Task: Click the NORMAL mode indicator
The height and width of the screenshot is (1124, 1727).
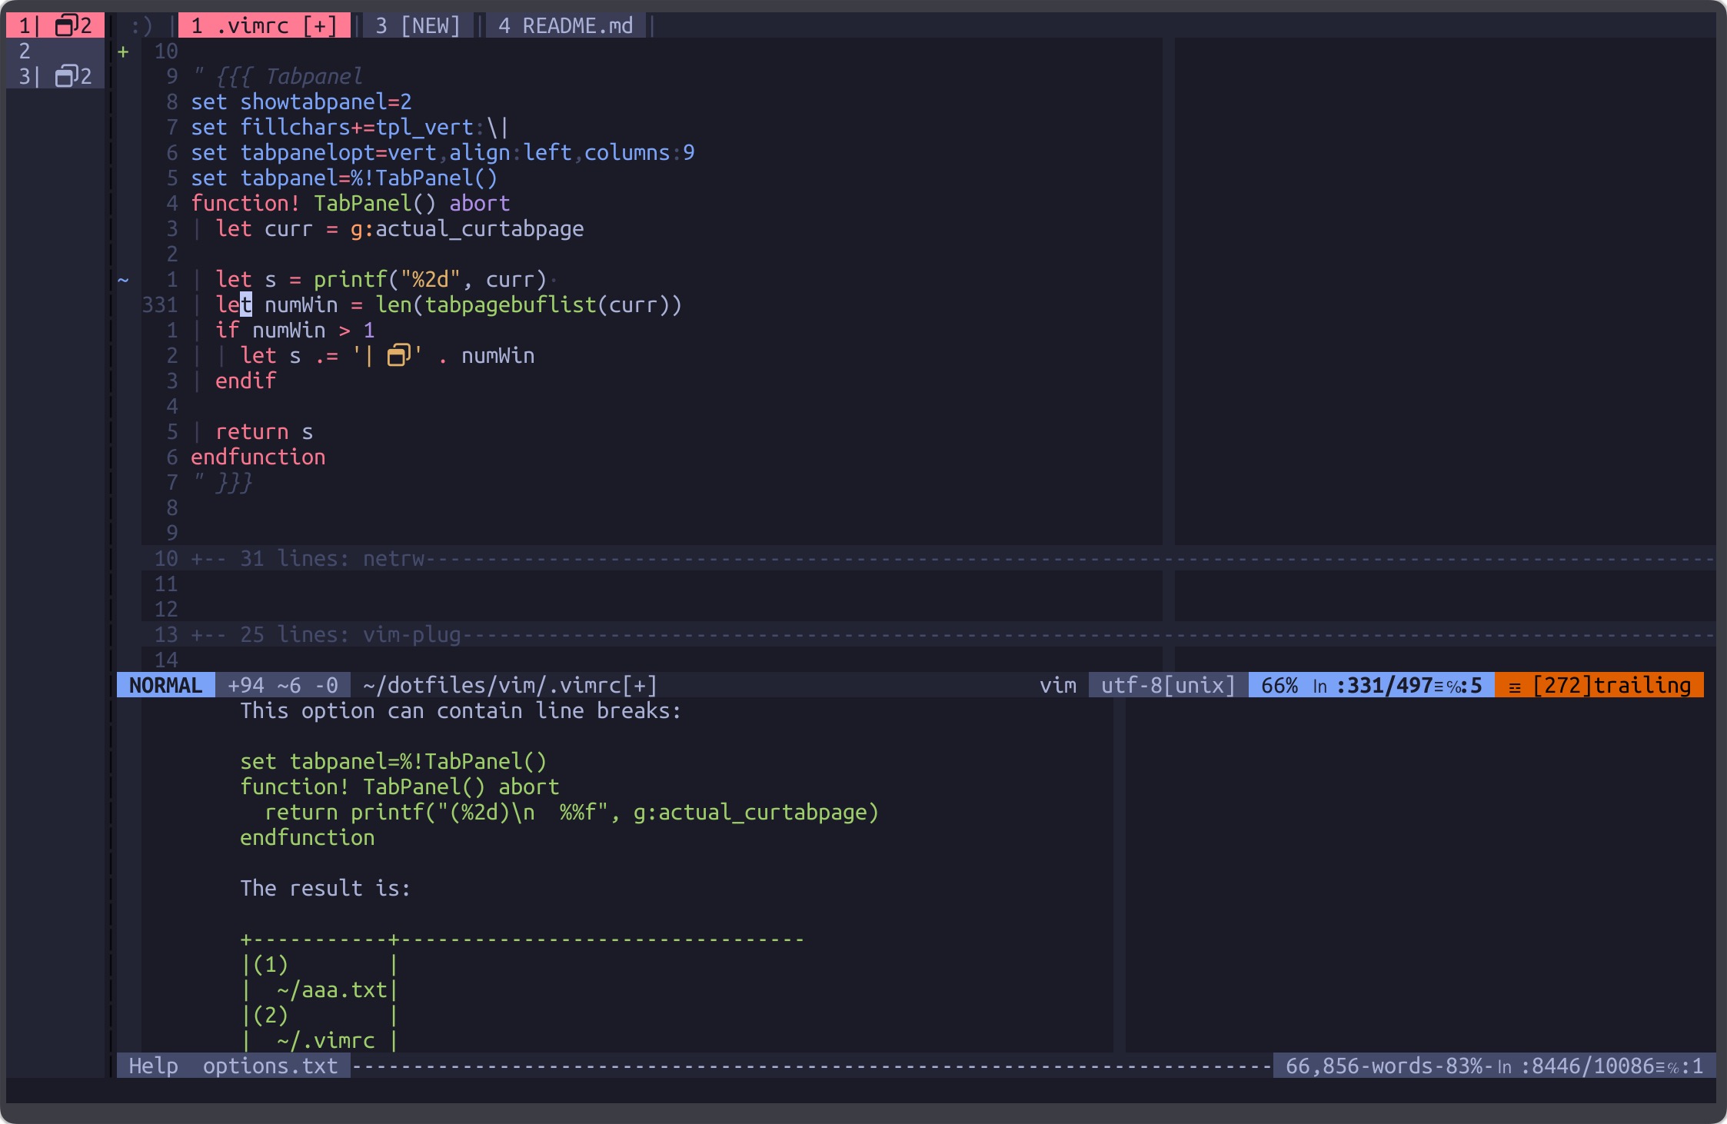Action: pyautogui.click(x=166, y=685)
